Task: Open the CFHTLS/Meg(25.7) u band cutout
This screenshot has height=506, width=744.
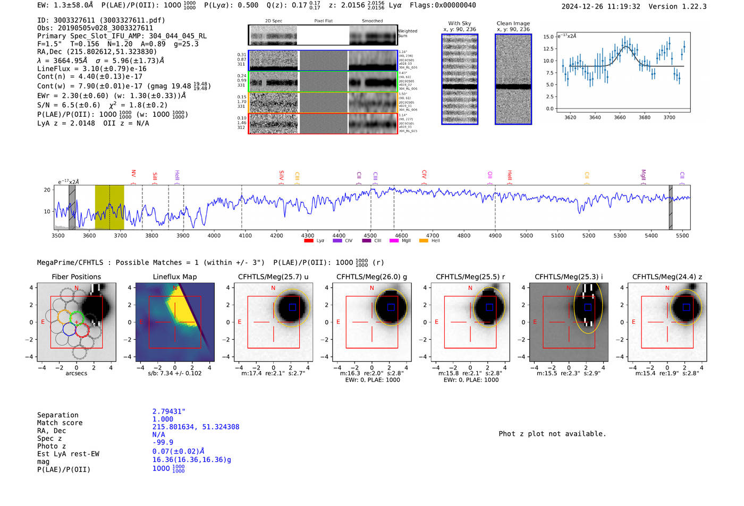Action: [x=273, y=322]
